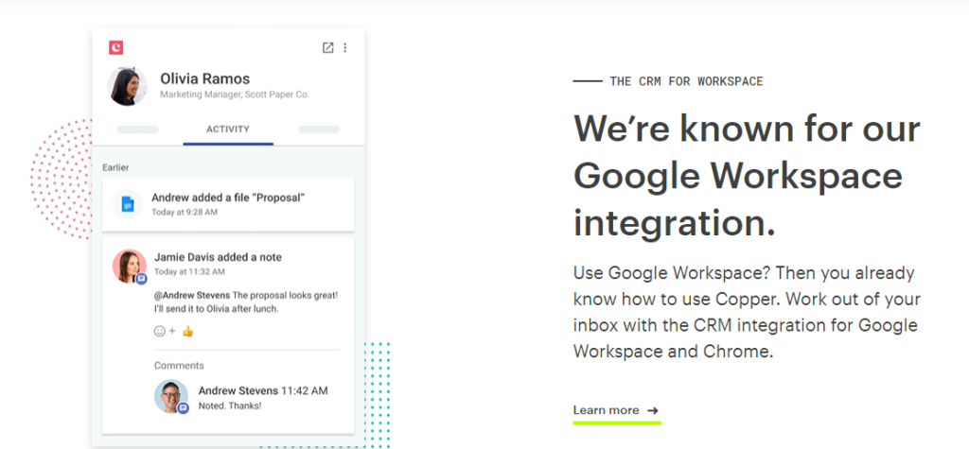Click "Jamie Davis added a note" heading
The width and height of the screenshot is (969, 449).
point(219,257)
